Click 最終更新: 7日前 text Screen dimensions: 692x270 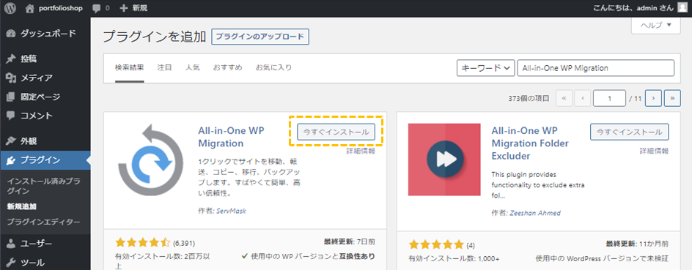(350, 242)
